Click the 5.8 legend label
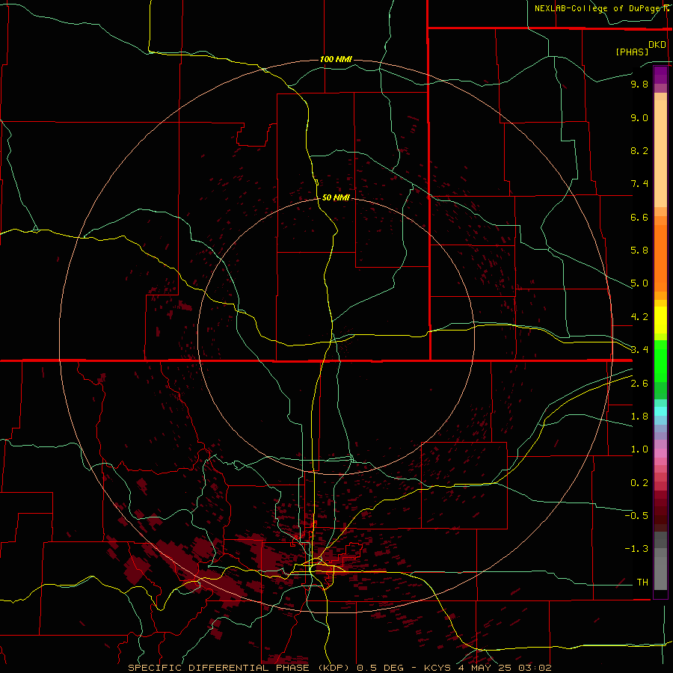The height and width of the screenshot is (673, 673). 639,251
